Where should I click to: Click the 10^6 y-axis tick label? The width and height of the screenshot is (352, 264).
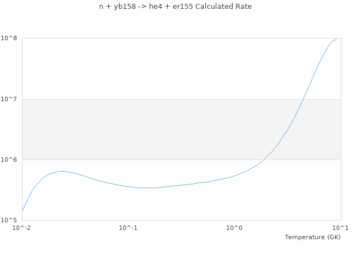point(10,159)
